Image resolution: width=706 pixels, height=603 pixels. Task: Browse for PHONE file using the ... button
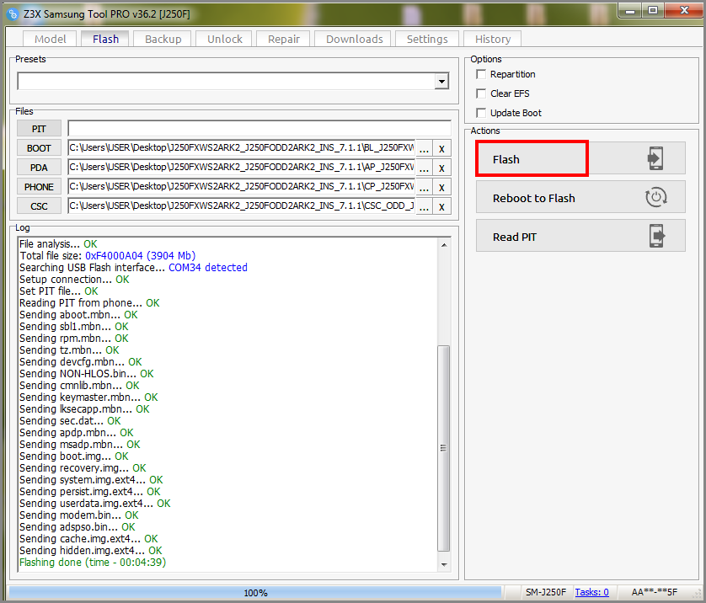coord(424,187)
